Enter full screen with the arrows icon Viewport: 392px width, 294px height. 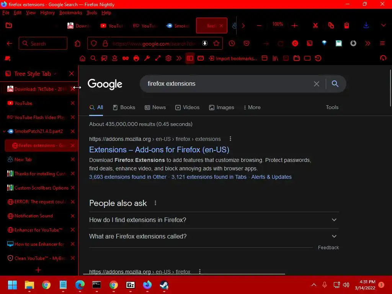pos(158,59)
